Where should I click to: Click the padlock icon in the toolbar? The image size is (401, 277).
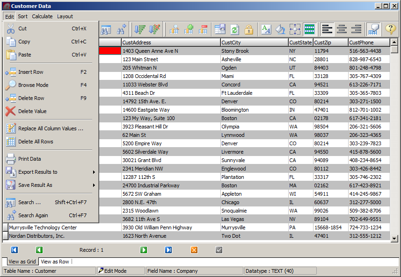(249, 29)
